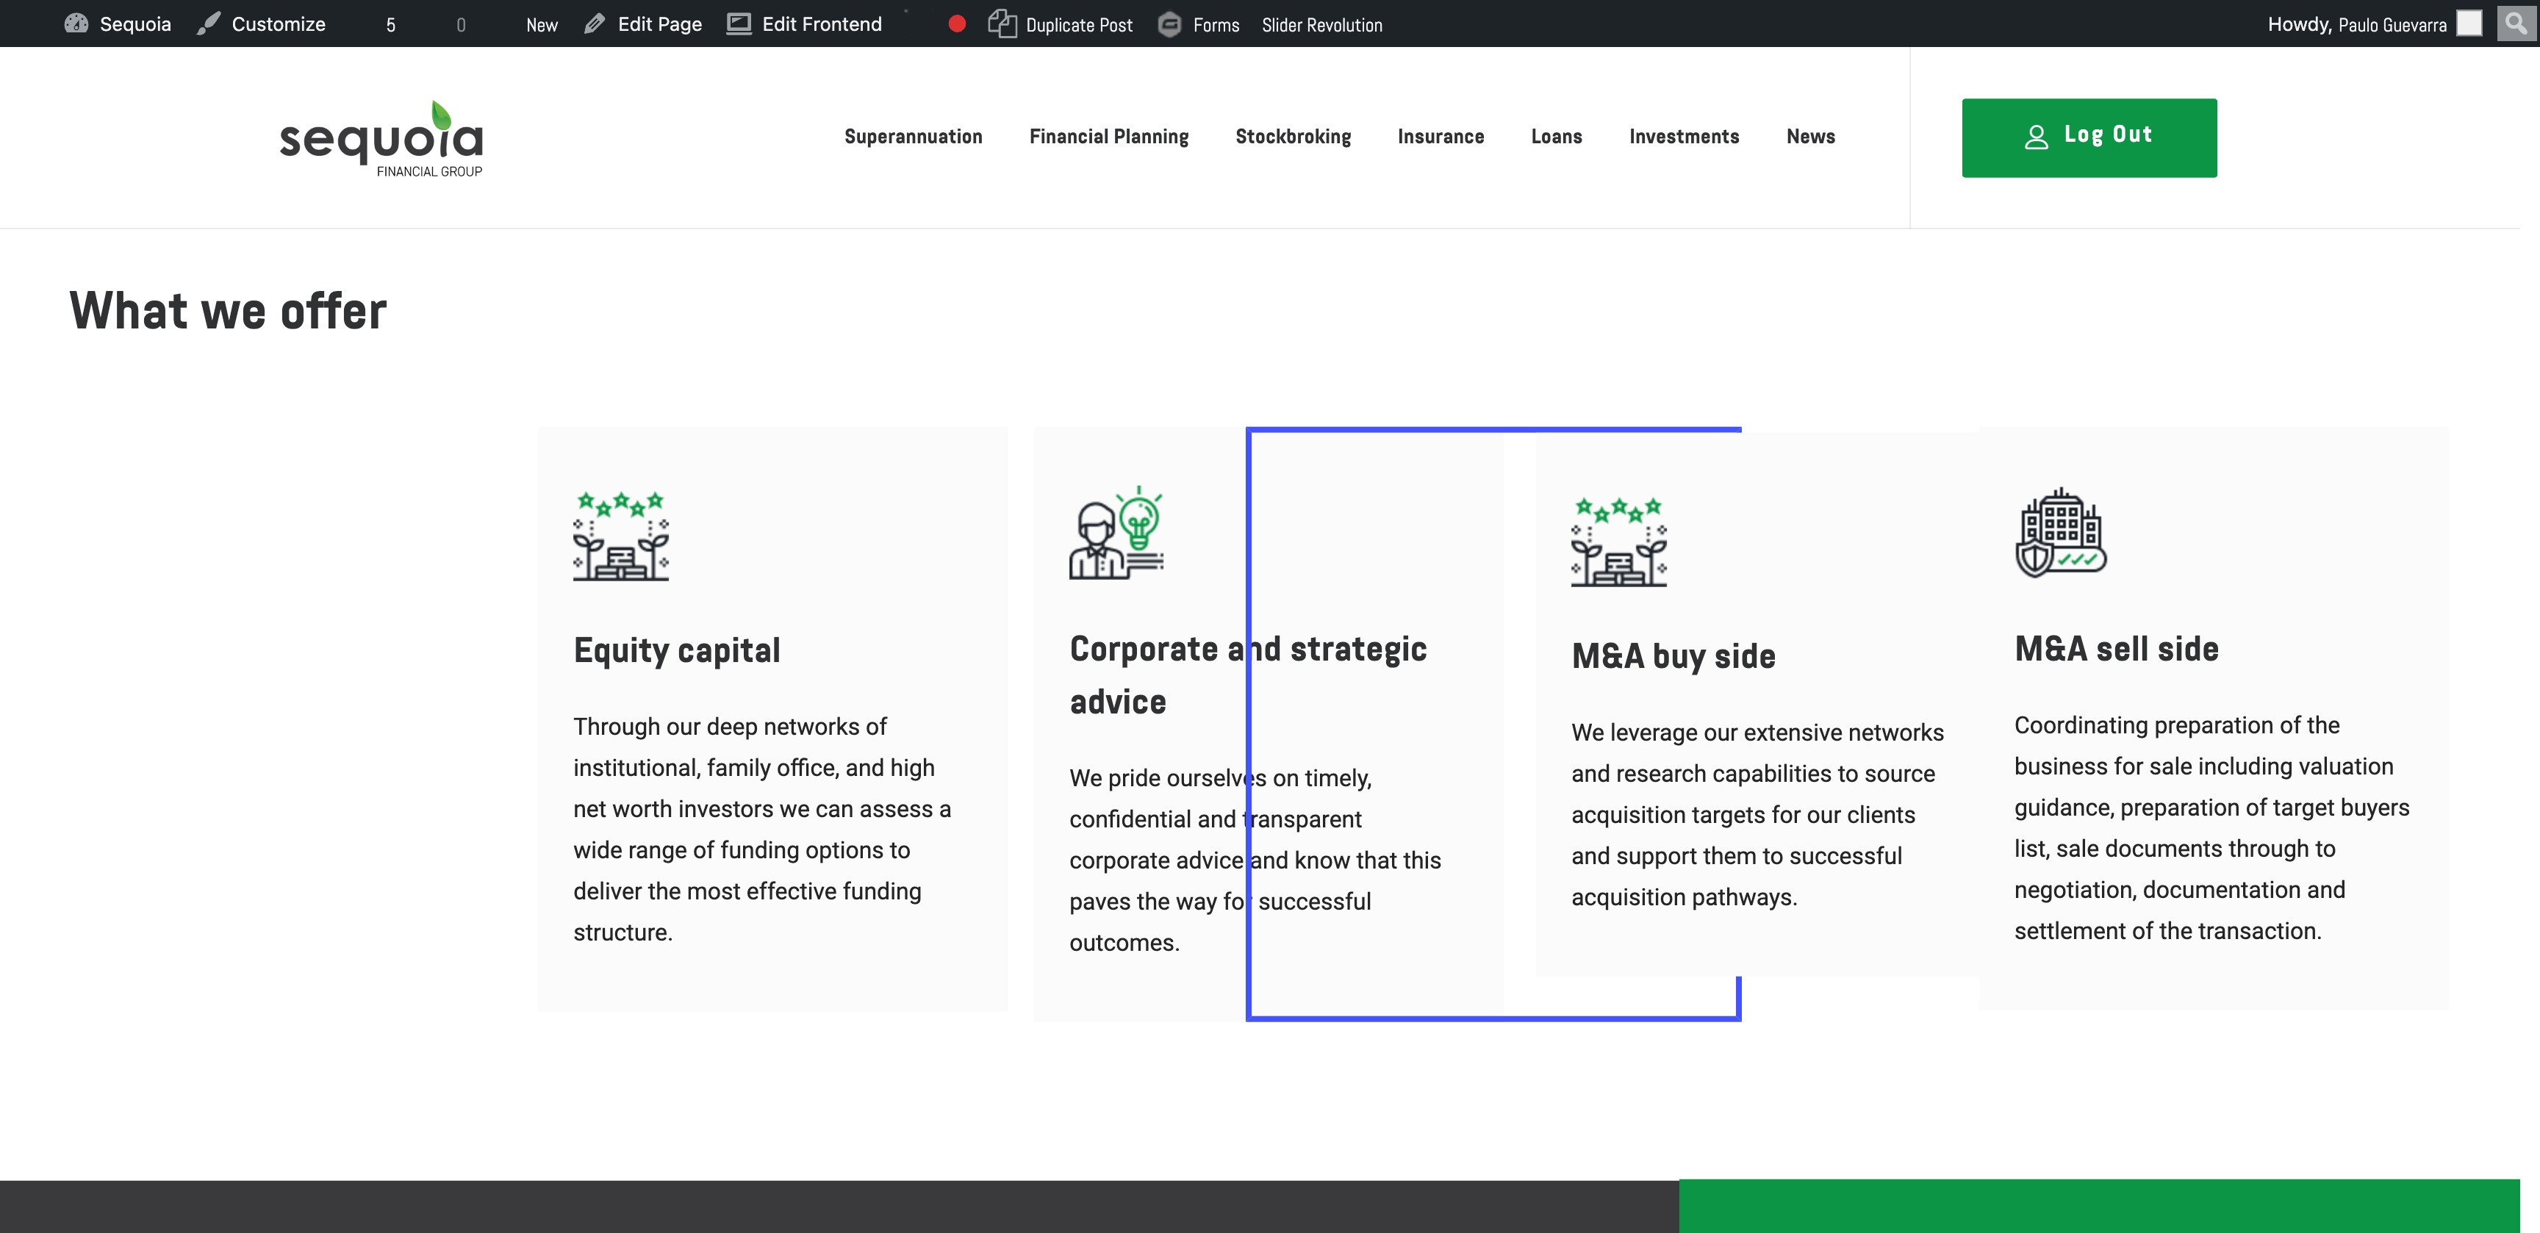
Task: Click the user avatar beside Paulo Guevarra
Action: tap(2469, 24)
